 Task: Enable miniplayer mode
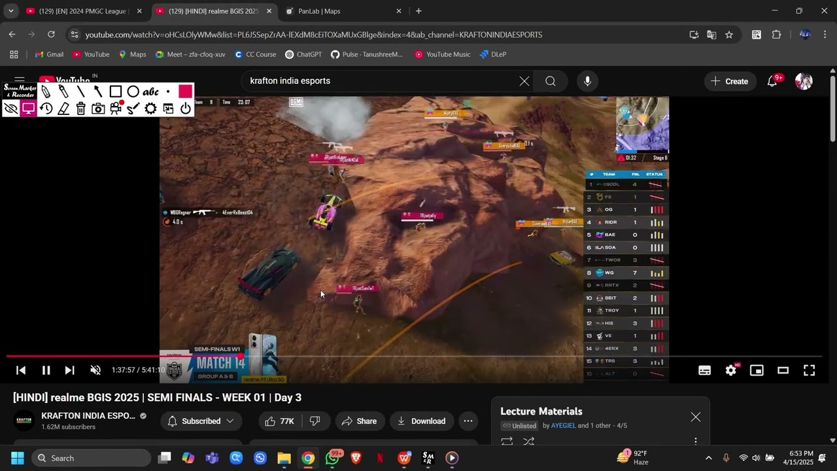click(757, 370)
